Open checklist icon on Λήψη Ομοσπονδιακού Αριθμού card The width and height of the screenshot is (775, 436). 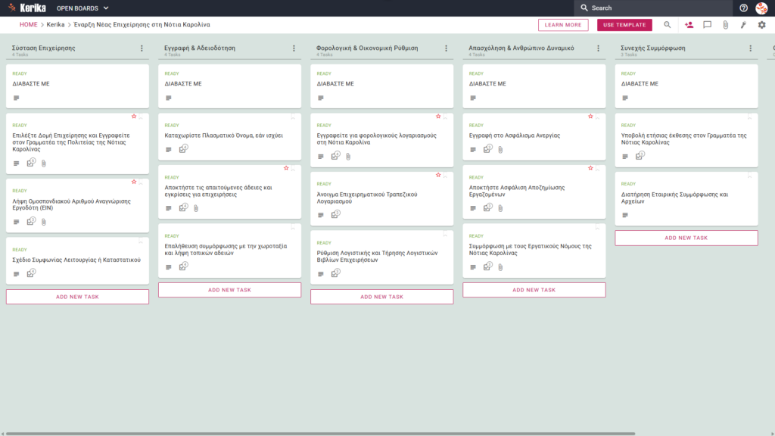[31, 221]
